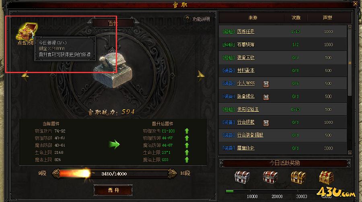Click the teleport icon next to 个人BOSS
The width and height of the screenshot is (362, 202).
click(x=266, y=84)
